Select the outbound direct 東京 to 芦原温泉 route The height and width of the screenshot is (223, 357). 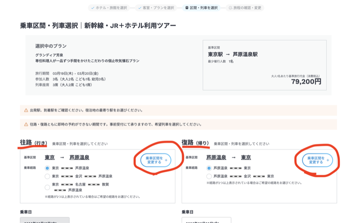click(x=47, y=168)
